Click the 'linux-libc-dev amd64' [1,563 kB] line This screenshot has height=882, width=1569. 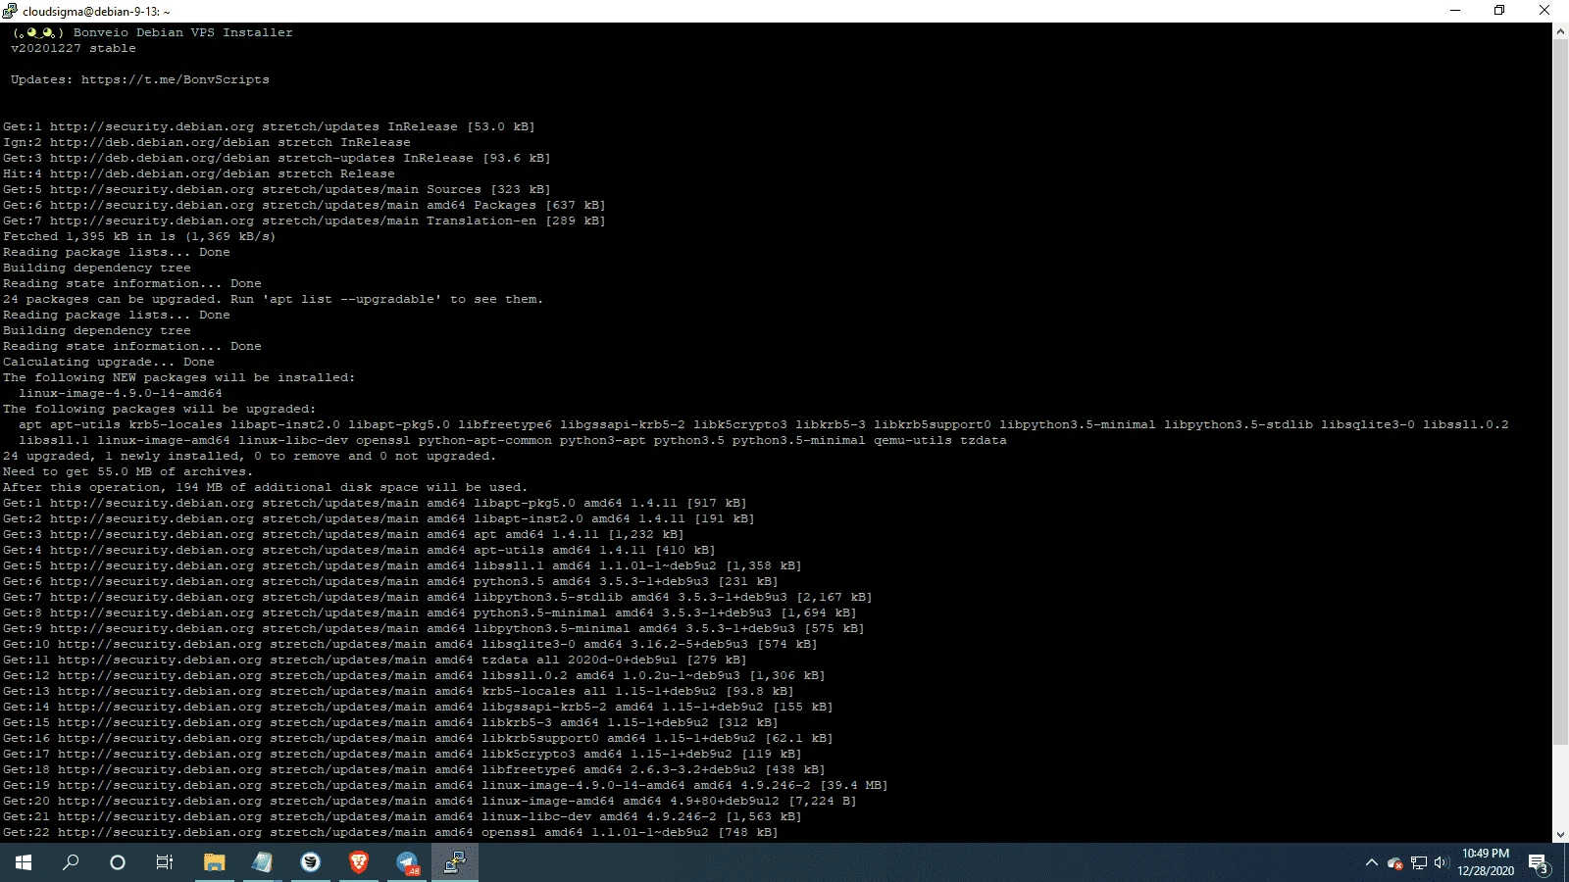pos(402,816)
